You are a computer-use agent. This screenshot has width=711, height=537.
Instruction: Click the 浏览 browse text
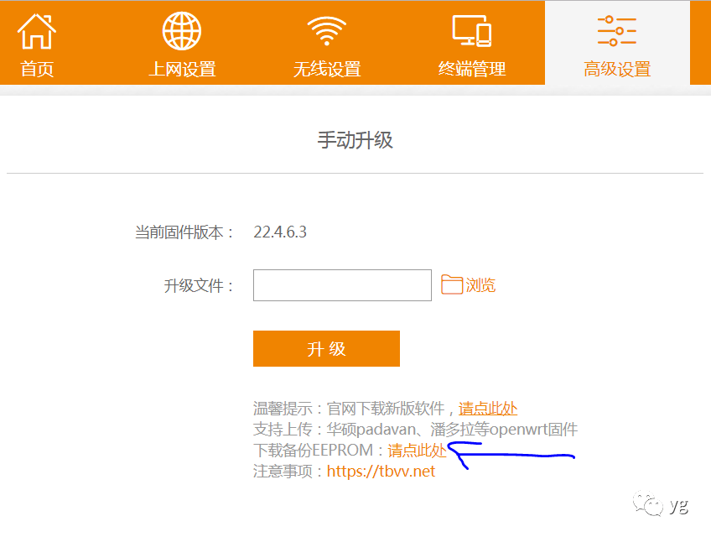click(x=480, y=285)
